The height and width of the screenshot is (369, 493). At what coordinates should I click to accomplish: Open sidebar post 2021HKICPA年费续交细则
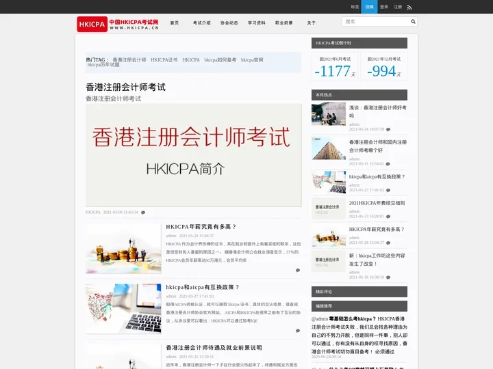pos(377,203)
